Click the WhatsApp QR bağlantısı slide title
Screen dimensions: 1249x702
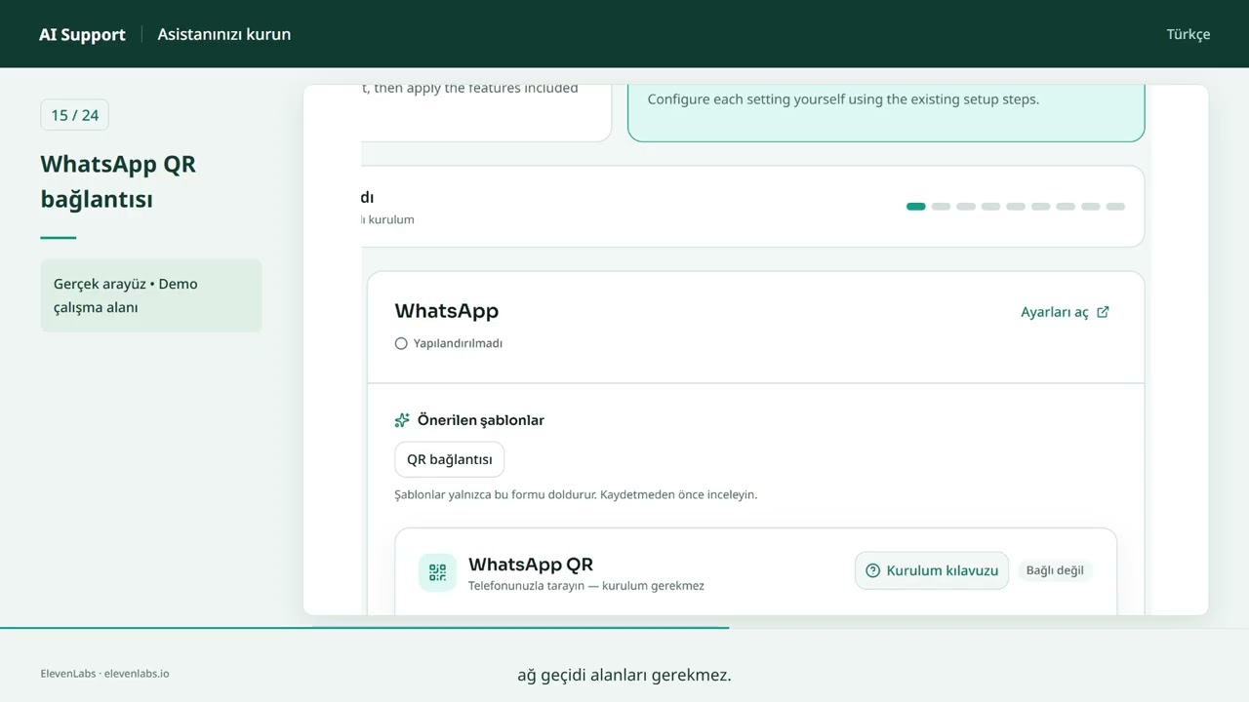click(118, 181)
